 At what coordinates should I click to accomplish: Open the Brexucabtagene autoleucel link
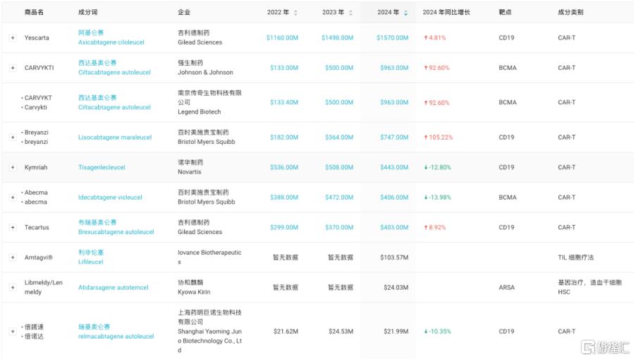[x=116, y=232]
